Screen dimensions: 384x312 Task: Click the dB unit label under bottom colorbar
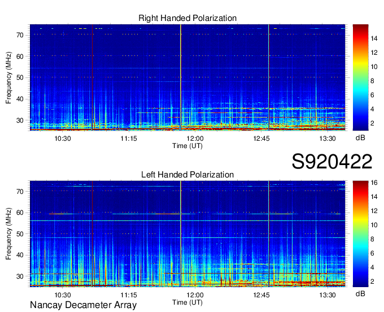pos(360,293)
